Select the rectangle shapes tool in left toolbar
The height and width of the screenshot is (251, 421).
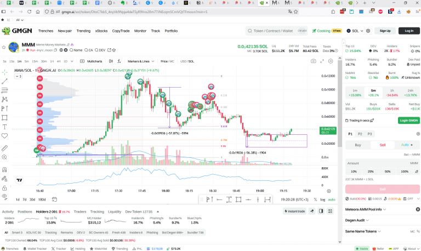[4, 118]
